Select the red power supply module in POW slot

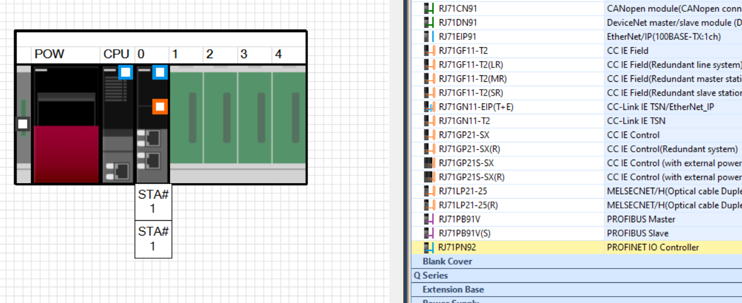tap(66, 125)
